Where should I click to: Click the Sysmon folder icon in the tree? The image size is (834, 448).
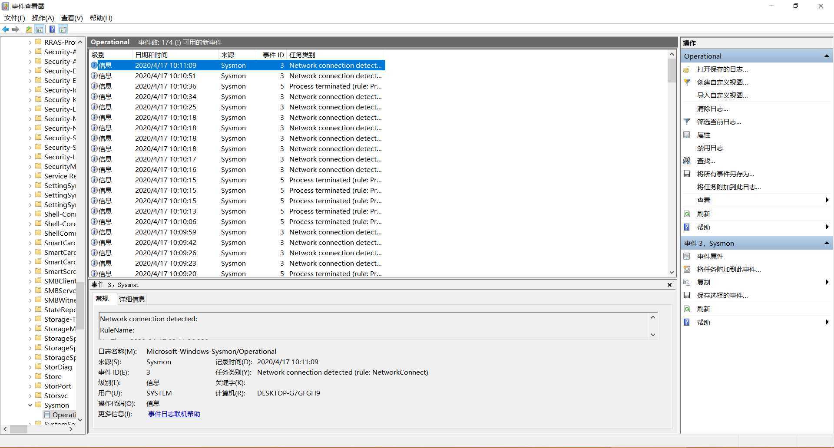coord(38,405)
